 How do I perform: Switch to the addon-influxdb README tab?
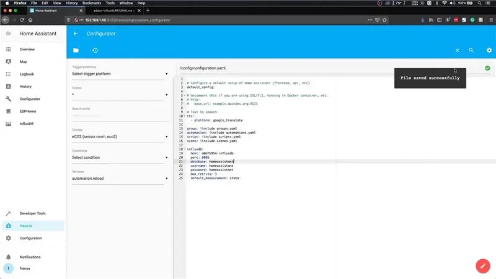[114, 11]
